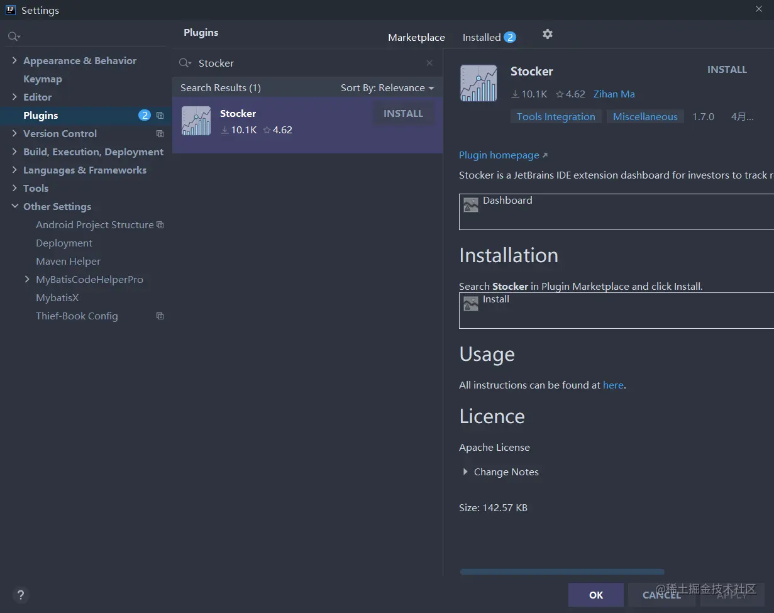Click the search magnifier in settings sidebar
Screen dimensions: 774x613
(x=14, y=37)
